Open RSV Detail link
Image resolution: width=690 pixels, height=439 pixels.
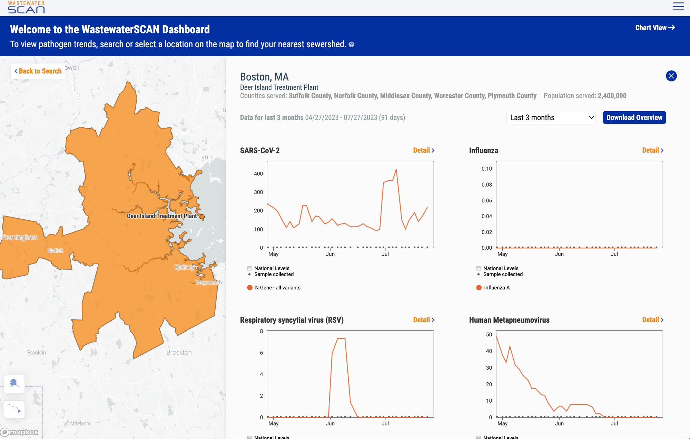coord(424,320)
